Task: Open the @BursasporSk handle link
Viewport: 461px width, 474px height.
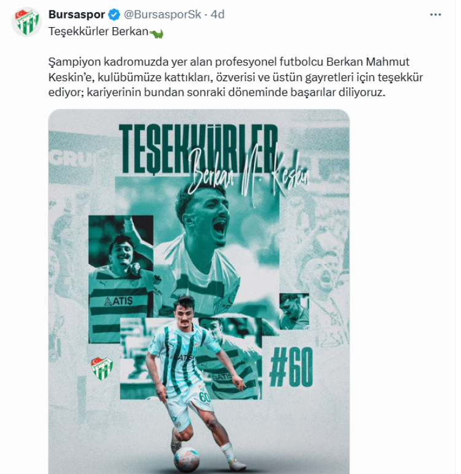Action: click(162, 15)
